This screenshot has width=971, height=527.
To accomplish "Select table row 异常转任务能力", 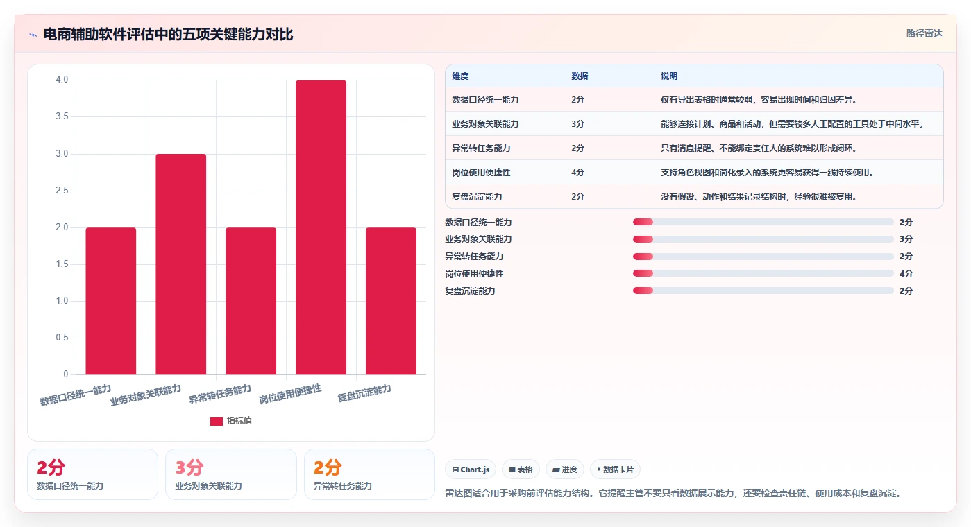I will 694,148.
